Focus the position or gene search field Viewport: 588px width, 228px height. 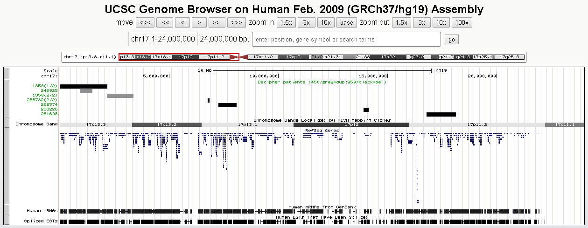[x=346, y=40]
